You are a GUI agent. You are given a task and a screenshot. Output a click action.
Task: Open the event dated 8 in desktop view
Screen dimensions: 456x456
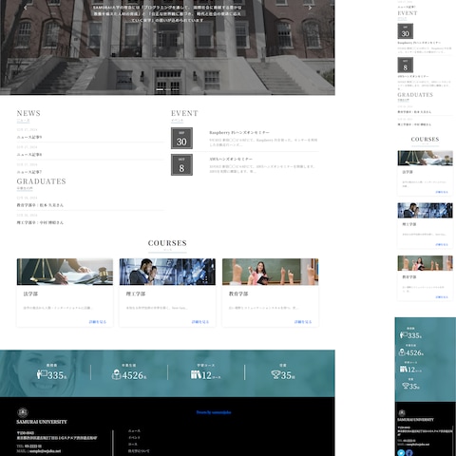pos(181,164)
